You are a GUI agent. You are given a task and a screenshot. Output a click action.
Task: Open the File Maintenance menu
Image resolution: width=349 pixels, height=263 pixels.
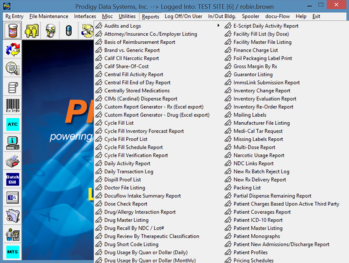pos(49,17)
